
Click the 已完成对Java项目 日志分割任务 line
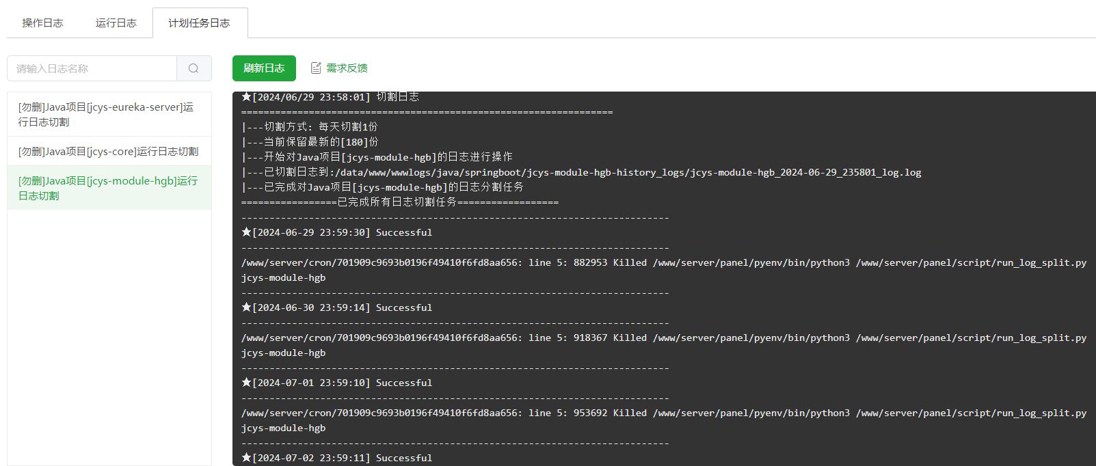tap(382, 187)
